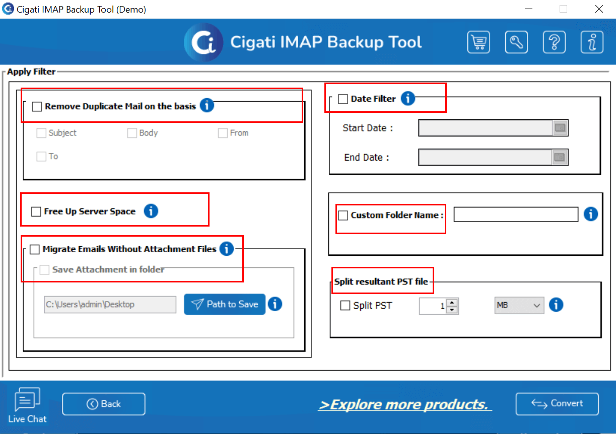Open Start Date calendar picker icon
616x434 pixels.
pyautogui.click(x=560, y=128)
